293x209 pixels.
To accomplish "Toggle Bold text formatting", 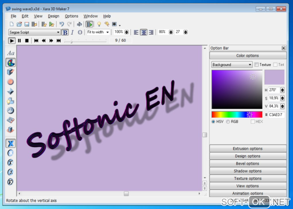I will coord(65,32).
